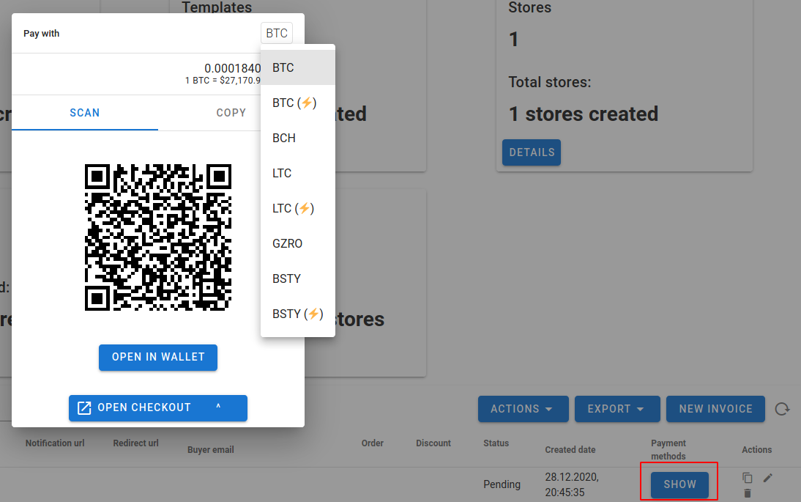Switch to the SCAN tab

tap(85, 113)
